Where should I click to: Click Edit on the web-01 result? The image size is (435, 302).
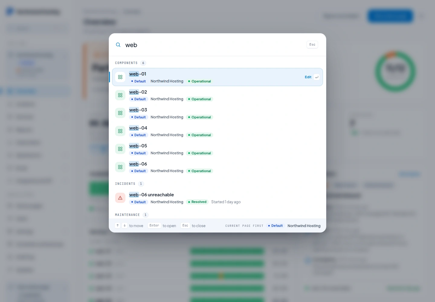[308, 77]
